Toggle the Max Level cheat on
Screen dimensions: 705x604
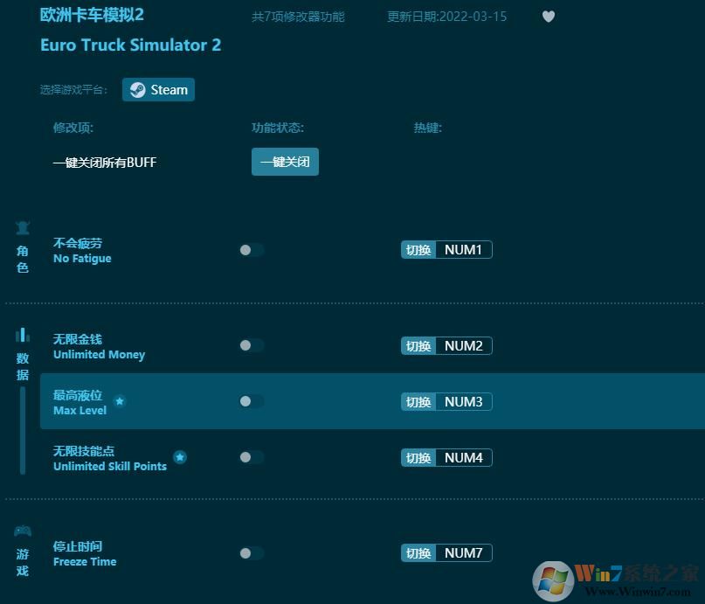pyautogui.click(x=251, y=401)
